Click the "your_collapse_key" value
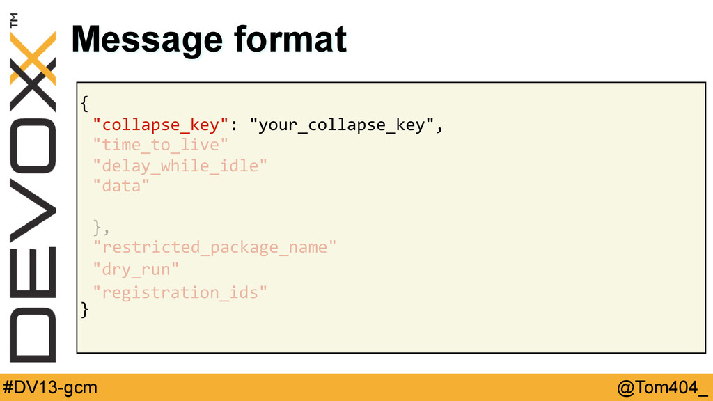Image resolution: width=713 pixels, height=401 pixels. click(x=341, y=125)
